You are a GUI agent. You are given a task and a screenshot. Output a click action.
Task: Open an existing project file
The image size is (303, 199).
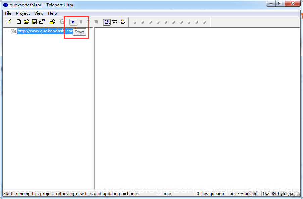27,22
